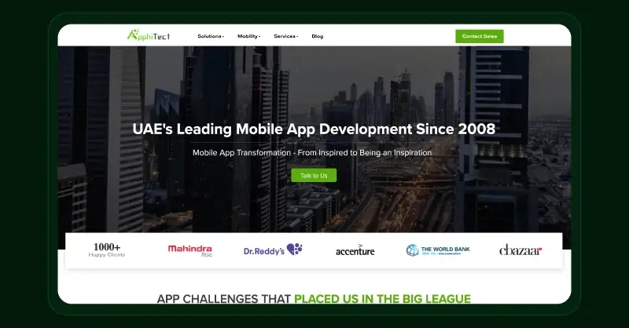Click The World Bank text label
629x328 pixels.
click(x=443, y=248)
